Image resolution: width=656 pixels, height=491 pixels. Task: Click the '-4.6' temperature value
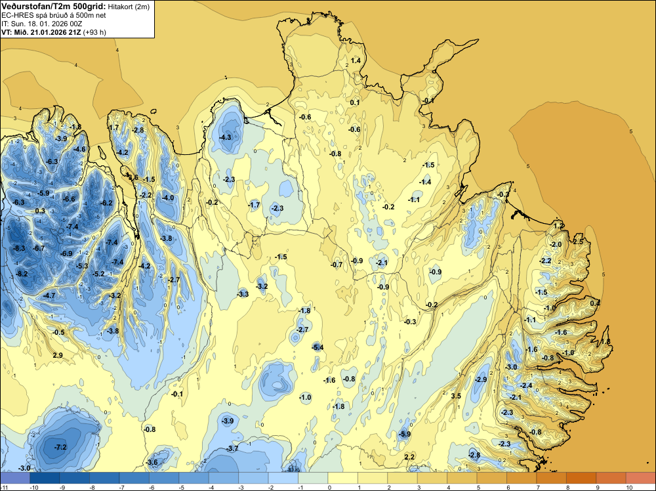79,150
